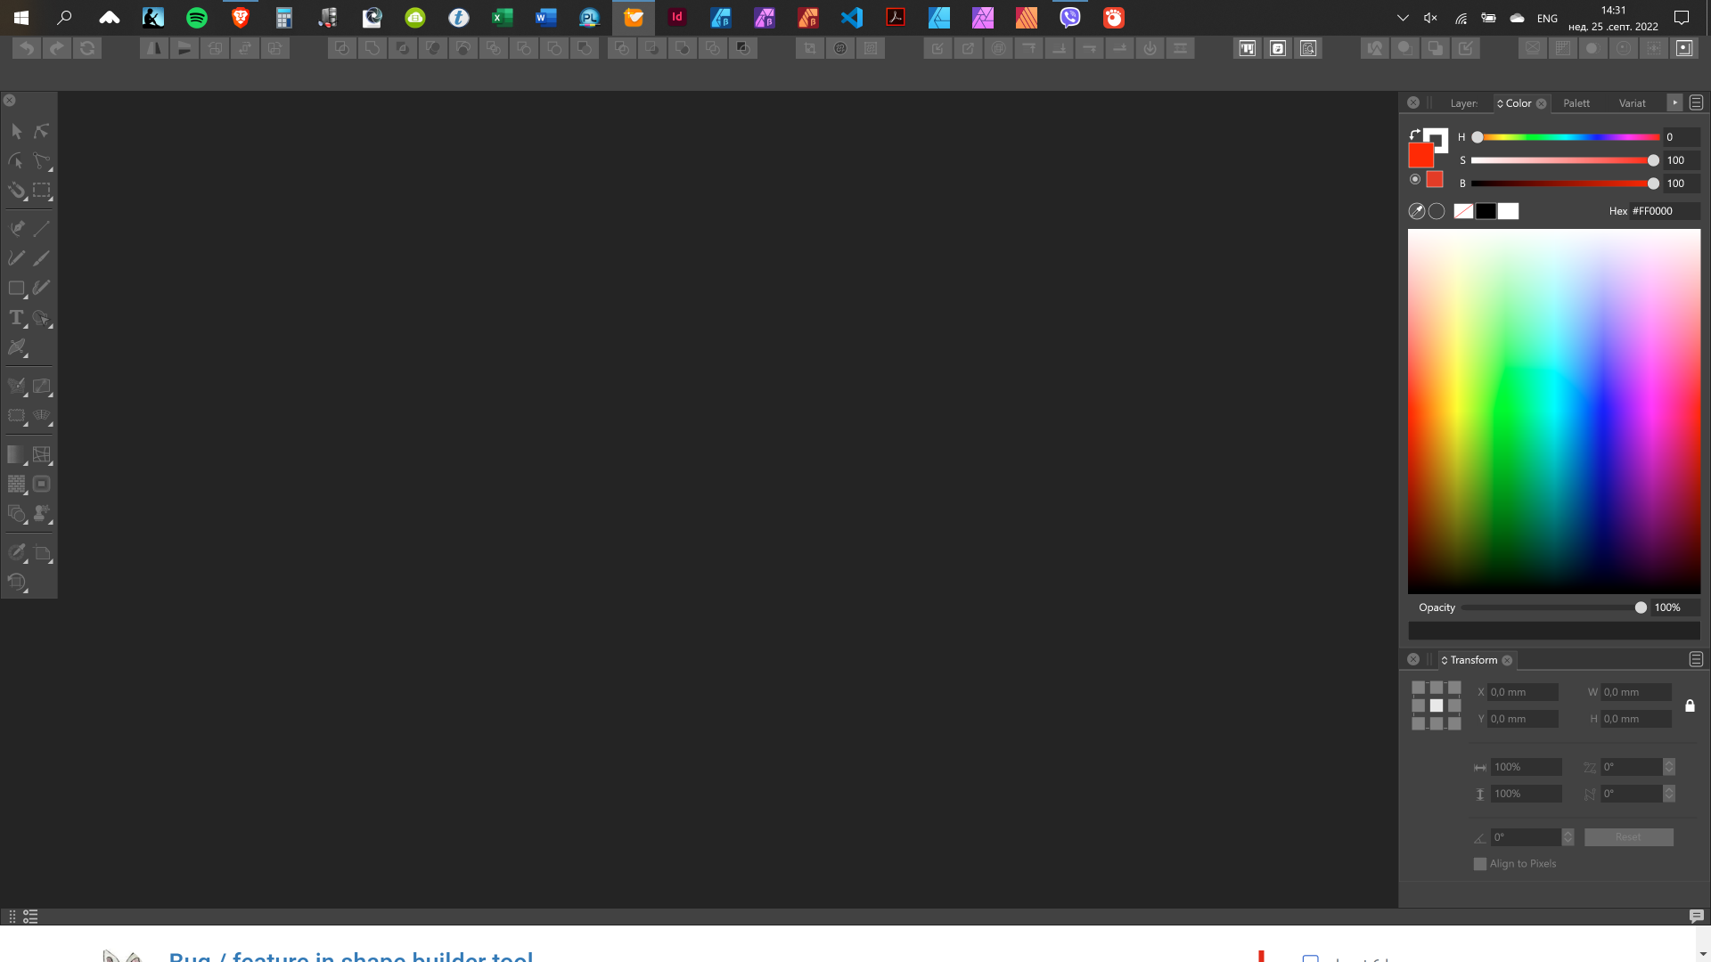1711x962 pixels.
Task: Swap fill and stroke colors arrow
Action: (x=1414, y=135)
